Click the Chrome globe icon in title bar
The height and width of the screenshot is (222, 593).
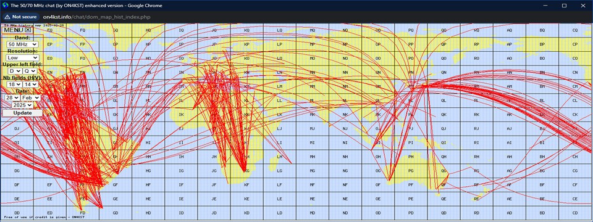point(5,6)
